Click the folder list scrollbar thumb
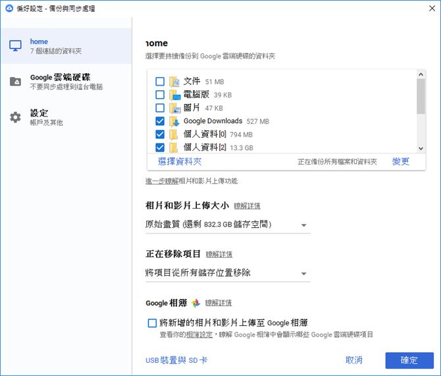Image resolution: width=441 pixels, height=376 pixels. [421, 96]
